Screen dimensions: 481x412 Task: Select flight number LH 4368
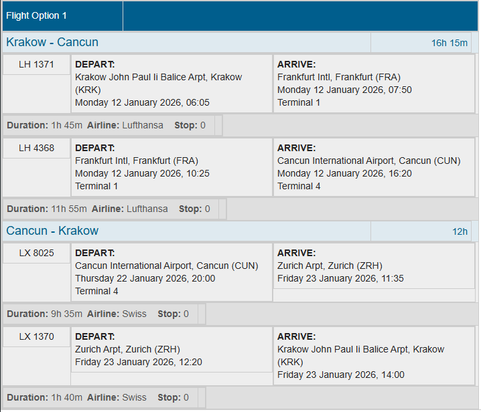[x=37, y=148]
